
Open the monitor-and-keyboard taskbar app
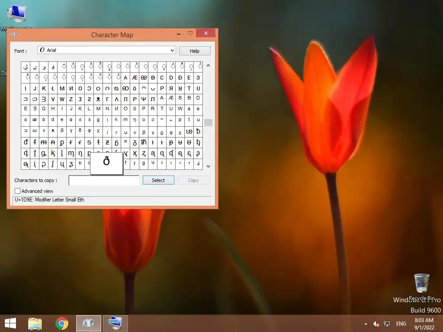pos(115,323)
